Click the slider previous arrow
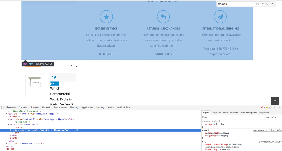 click(71, 66)
